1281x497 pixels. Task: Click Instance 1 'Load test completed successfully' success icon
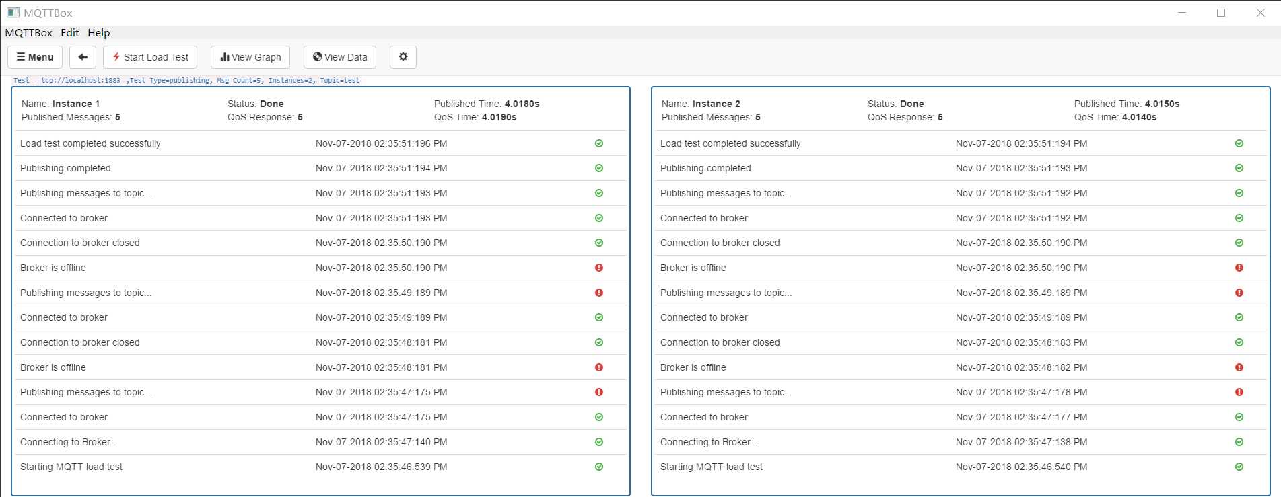[x=599, y=143]
